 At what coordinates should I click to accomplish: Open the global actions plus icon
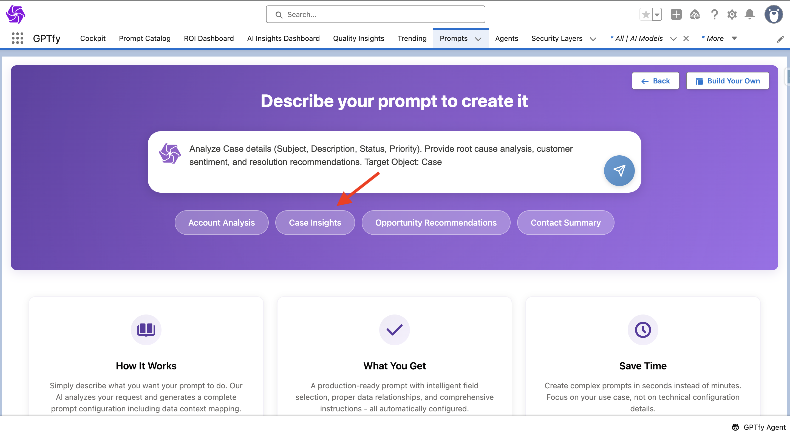676,15
